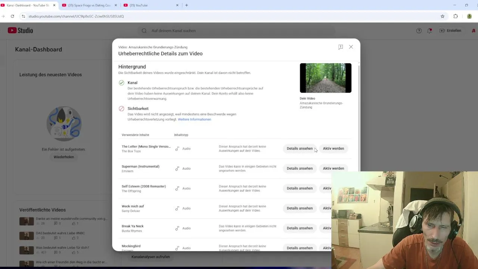The width and height of the screenshot is (478, 269).
Task: Click the search magnifier icon
Action: [144, 31]
